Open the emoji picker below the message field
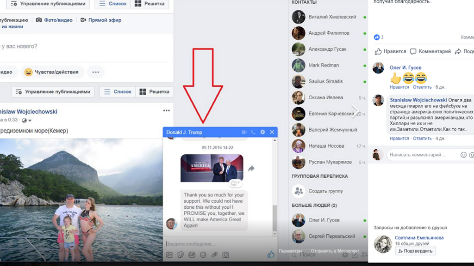 click(x=203, y=254)
